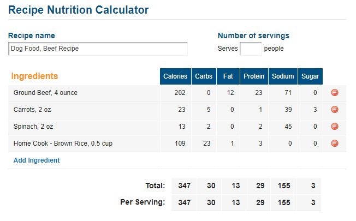This screenshot has width=356, height=221.
Task: Click the Add Ingredient link
Action: coord(37,160)
